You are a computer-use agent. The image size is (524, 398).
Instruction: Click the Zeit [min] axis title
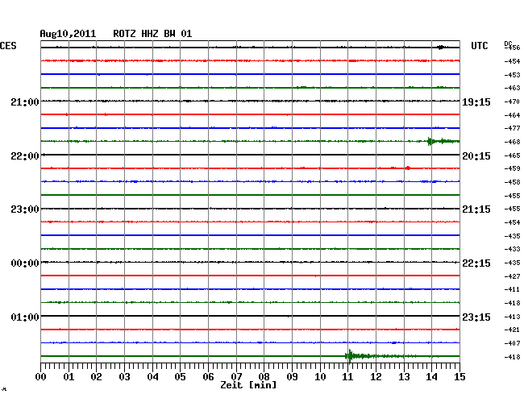coord(248,385)
